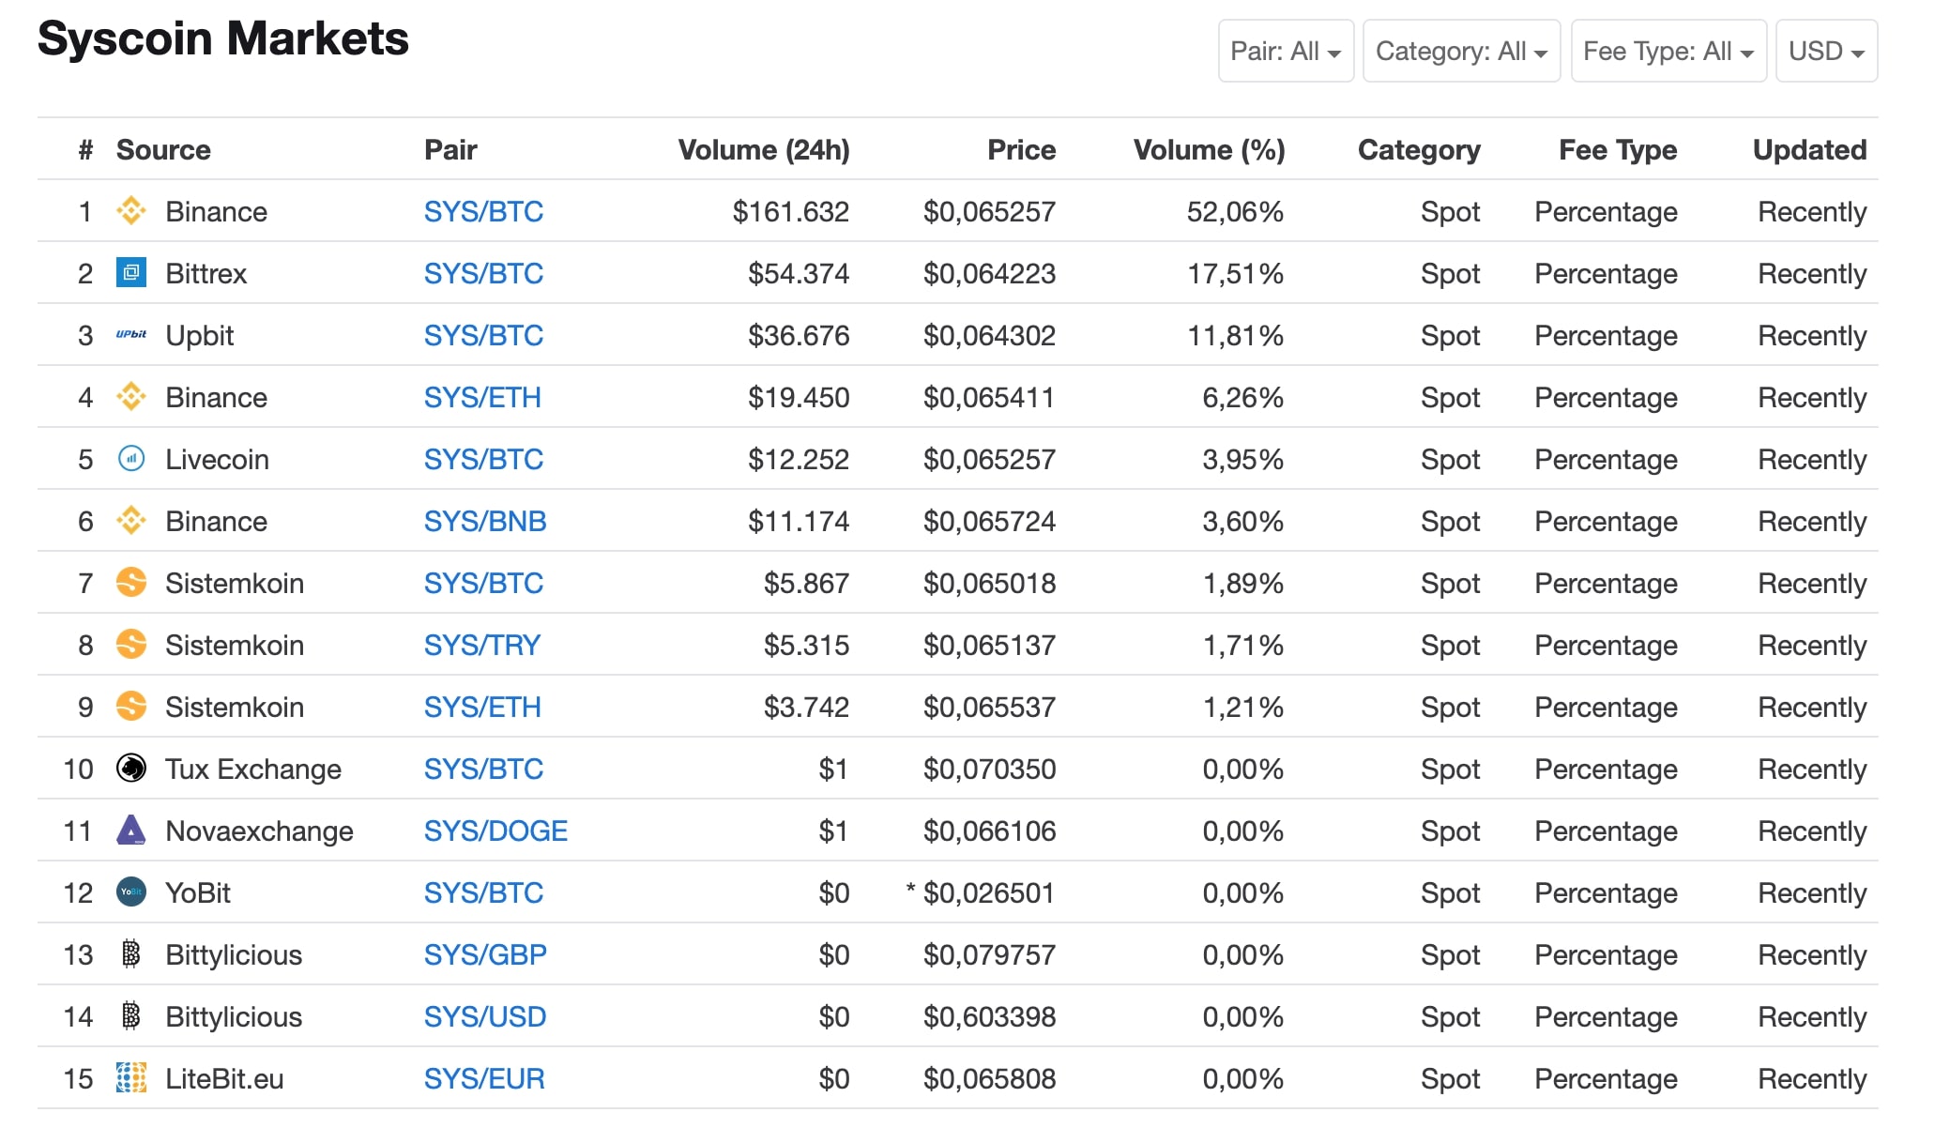Viewport: 1950px width, 1143px height.
Task: Click the Sistemkoin logo icon in row 9
Action: tap(131, 707)
